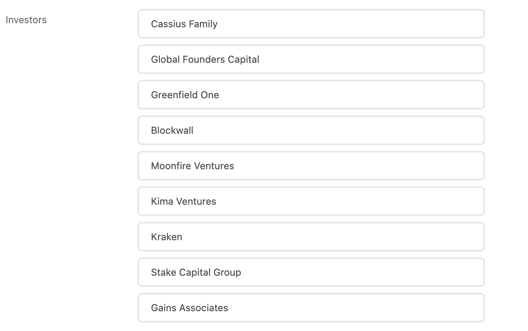
Task: Place cursor on the 'Moonfire Ventures' text
Action: 192,166
